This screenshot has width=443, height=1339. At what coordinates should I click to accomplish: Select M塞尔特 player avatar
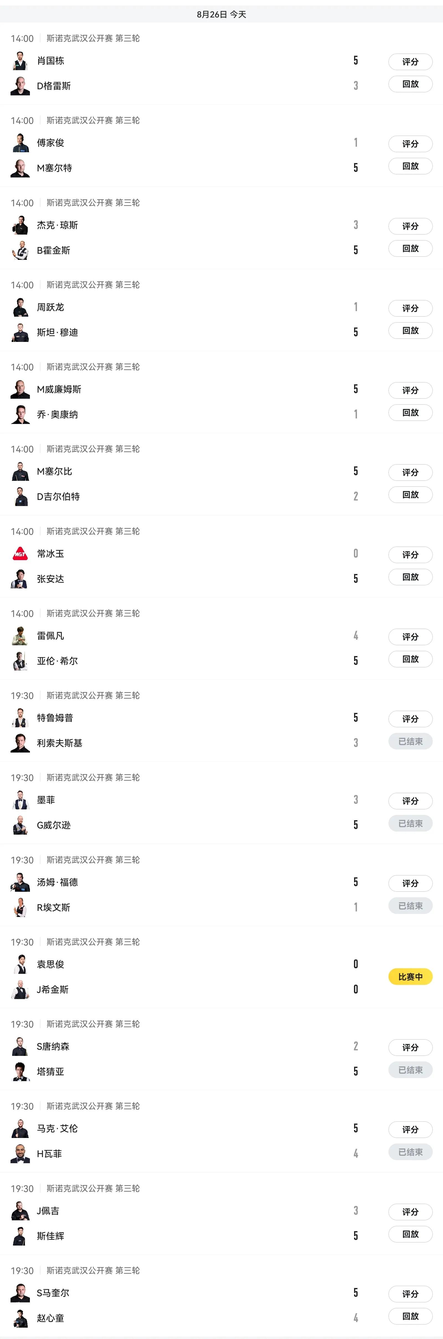(x=20, y=168)
